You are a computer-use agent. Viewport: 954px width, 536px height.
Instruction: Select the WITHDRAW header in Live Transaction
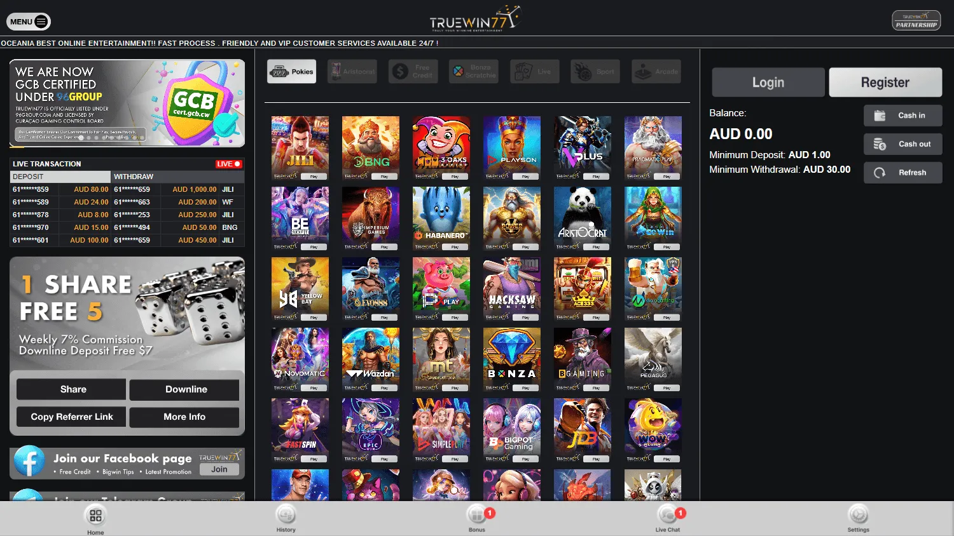(x=178, y=177)
